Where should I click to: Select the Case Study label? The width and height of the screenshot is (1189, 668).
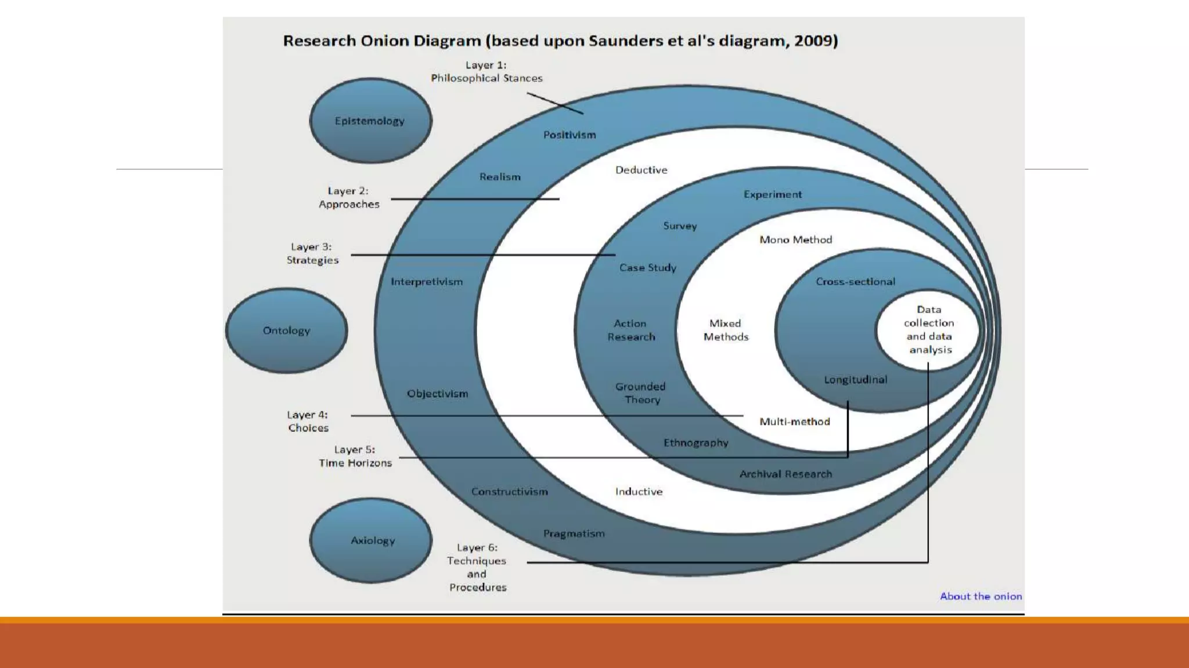(x=648, y=268)
